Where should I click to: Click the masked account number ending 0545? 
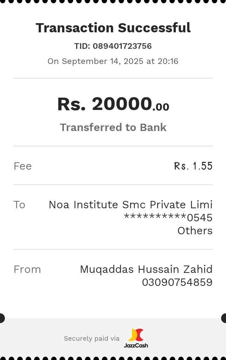168,217
